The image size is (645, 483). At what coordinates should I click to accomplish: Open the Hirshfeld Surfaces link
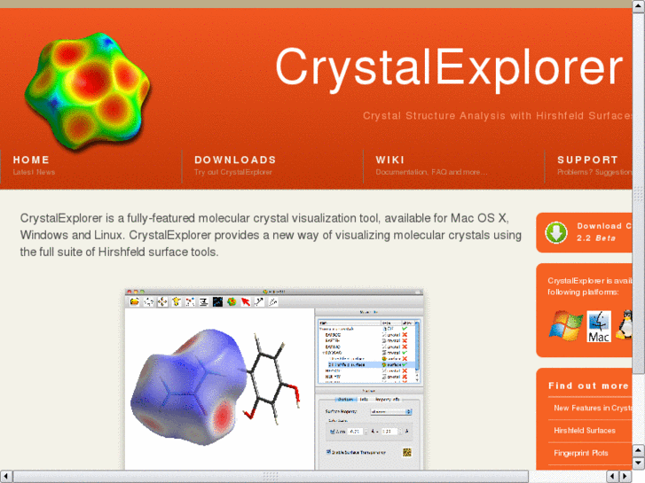[585, 431]
